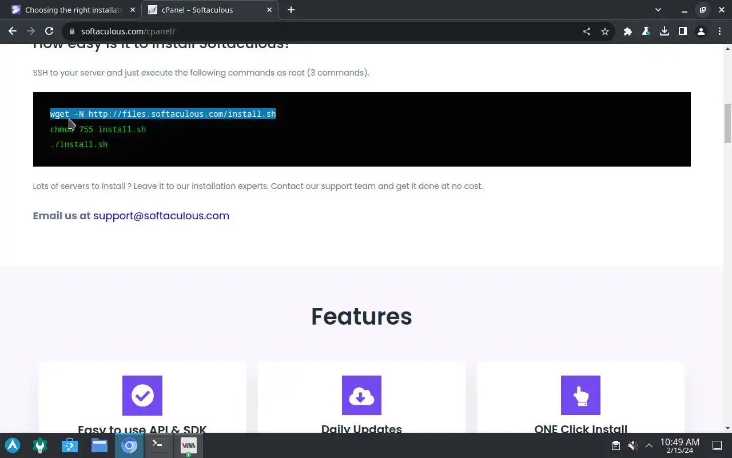View site security lock info
The image size is (732, 458).
71,31
